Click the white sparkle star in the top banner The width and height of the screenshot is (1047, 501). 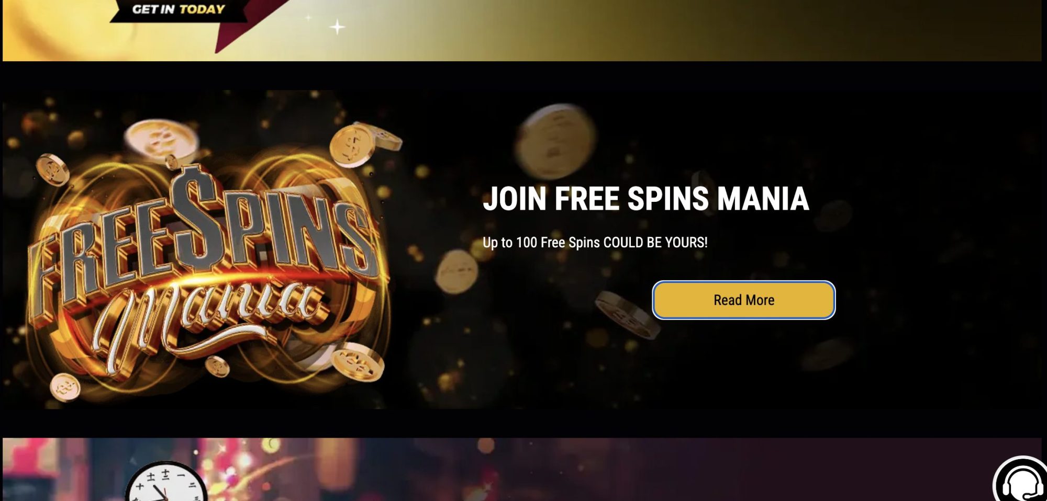tap(337, 27)
